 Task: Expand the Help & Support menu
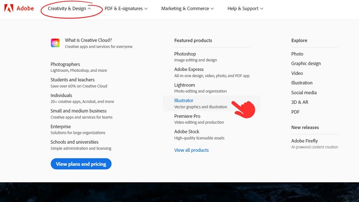(x=245, y=9)
